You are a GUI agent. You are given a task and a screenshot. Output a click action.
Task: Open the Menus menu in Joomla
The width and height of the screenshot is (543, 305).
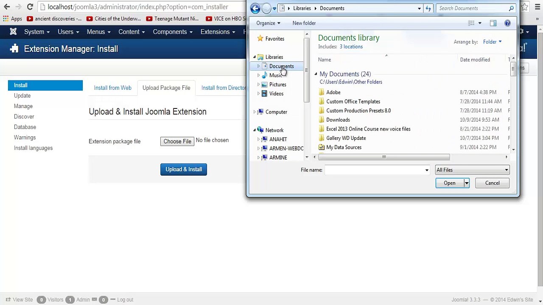click(x=98, y=32)
